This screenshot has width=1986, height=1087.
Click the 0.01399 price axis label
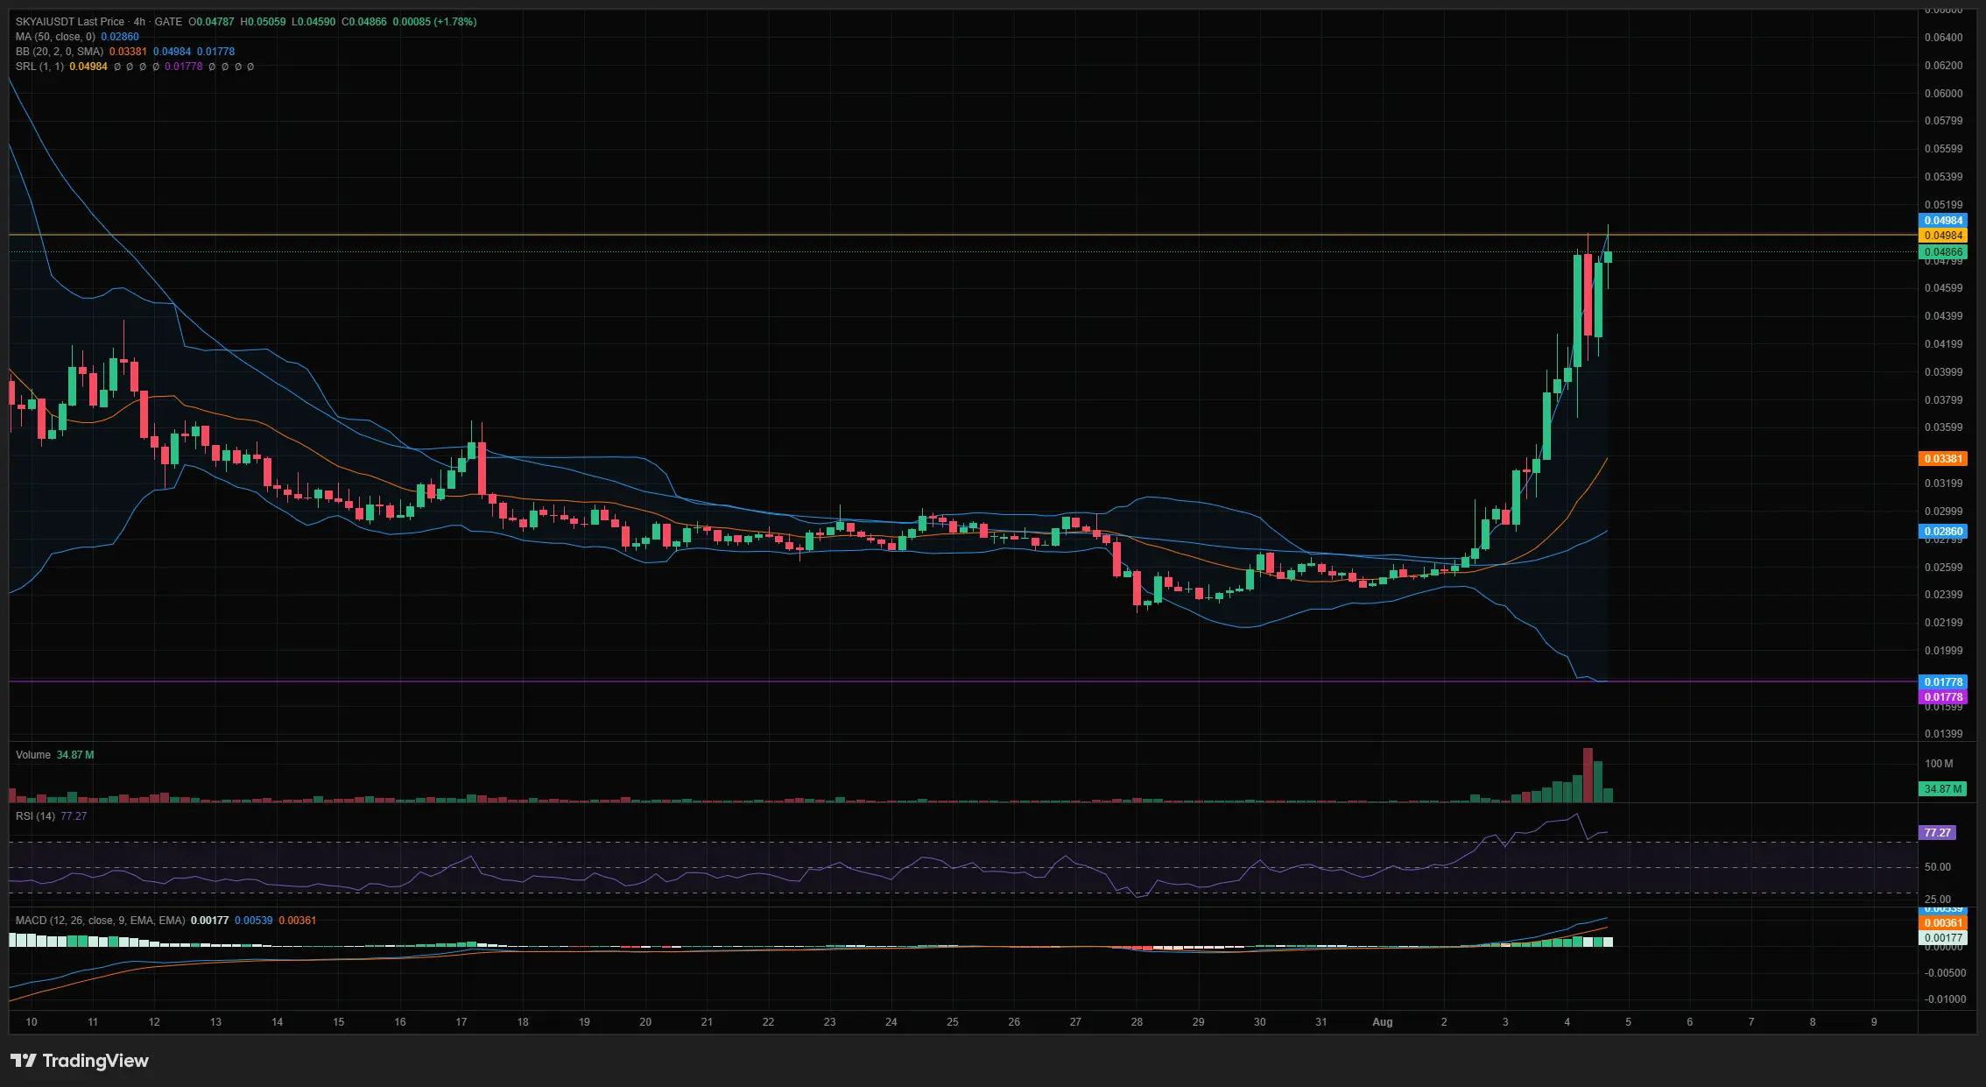pyautogui.click(x=1943, y=734)
